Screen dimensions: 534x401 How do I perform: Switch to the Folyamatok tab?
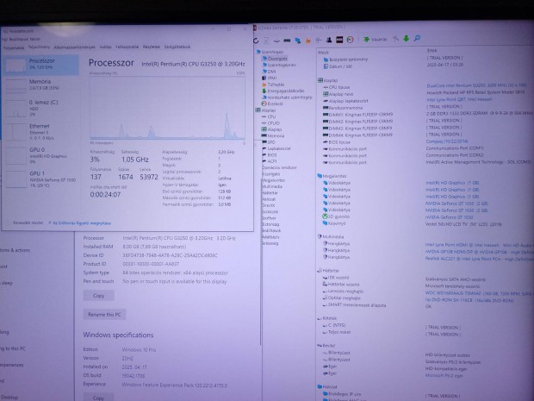(x=14, y=47)
